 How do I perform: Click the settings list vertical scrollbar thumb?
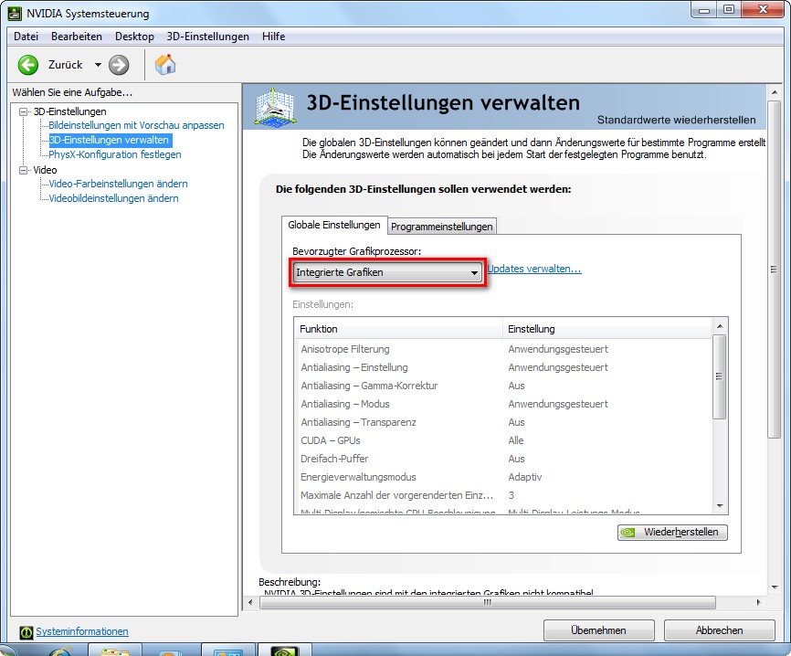pyautogui.click(x=720, y=376)
